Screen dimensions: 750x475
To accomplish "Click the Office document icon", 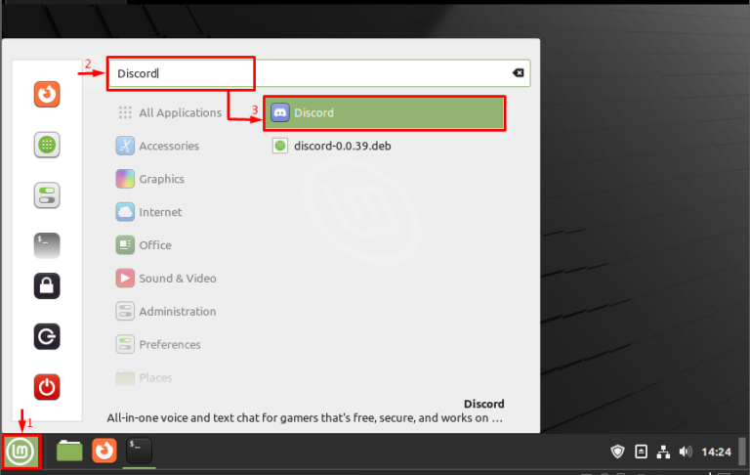I will click(x=125, y=245).
